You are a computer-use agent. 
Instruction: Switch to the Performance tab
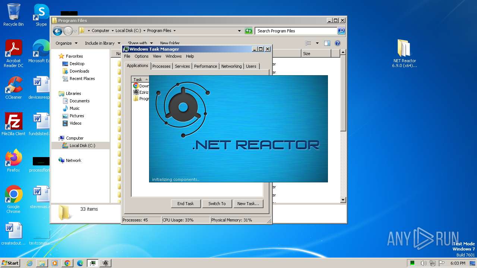click(205, 66)
